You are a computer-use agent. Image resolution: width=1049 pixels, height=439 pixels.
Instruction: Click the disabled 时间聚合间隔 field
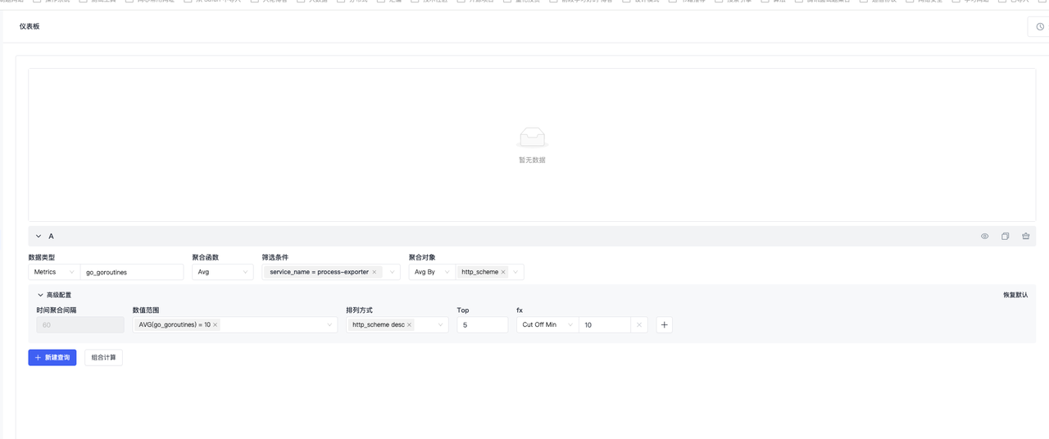[80, 325]
